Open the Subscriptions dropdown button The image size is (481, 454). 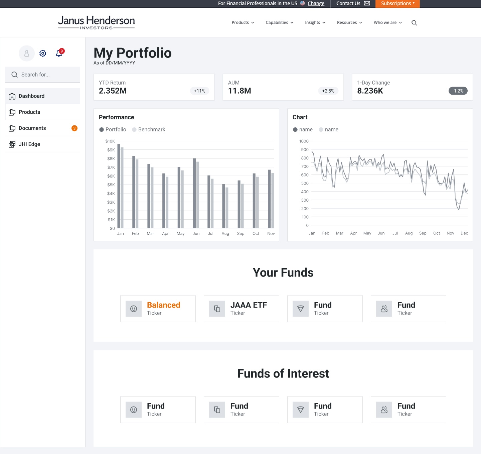pyautogui.click(x=397, y=4)
